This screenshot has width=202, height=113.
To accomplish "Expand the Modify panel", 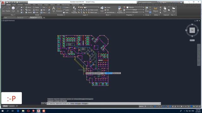I will tap(38, 15).
